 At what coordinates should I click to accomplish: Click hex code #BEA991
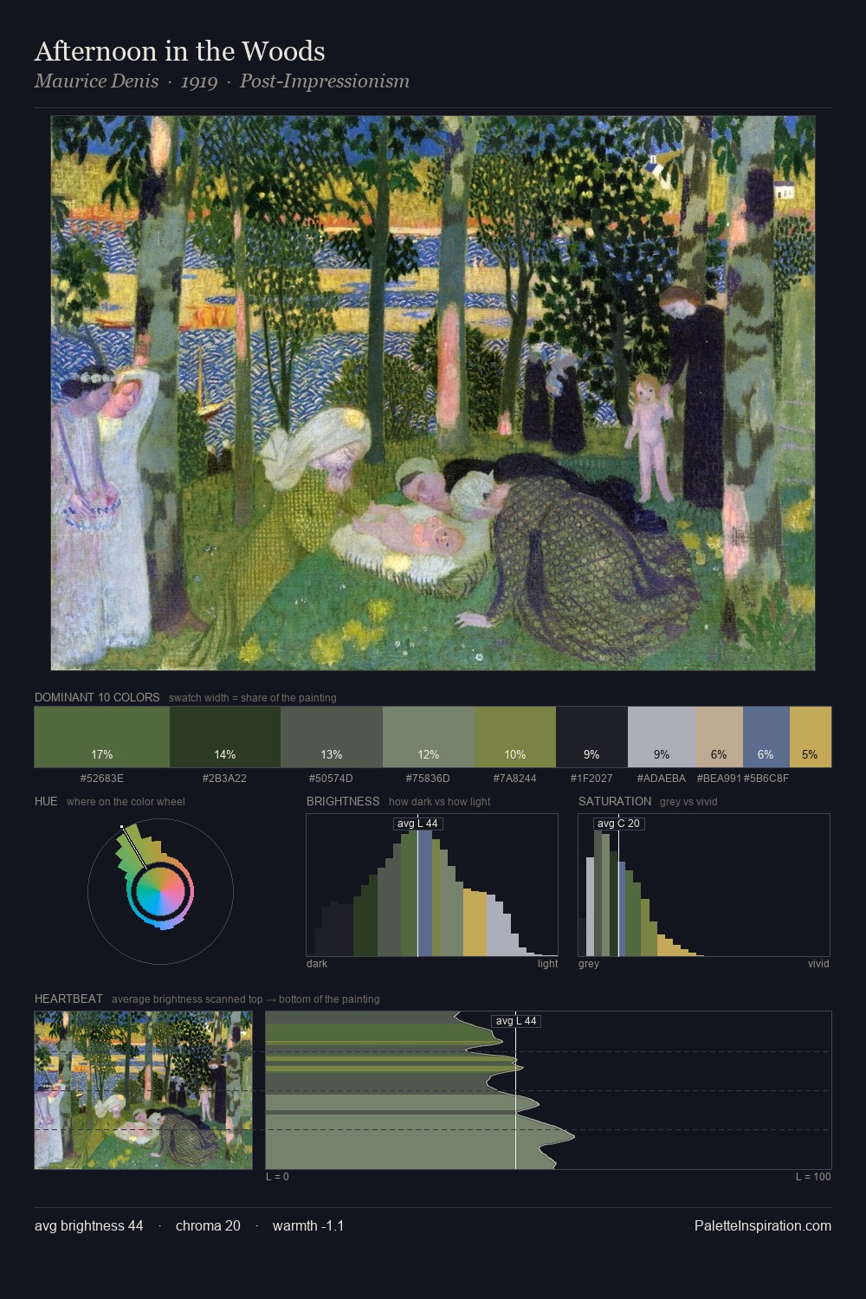(719, 779)
